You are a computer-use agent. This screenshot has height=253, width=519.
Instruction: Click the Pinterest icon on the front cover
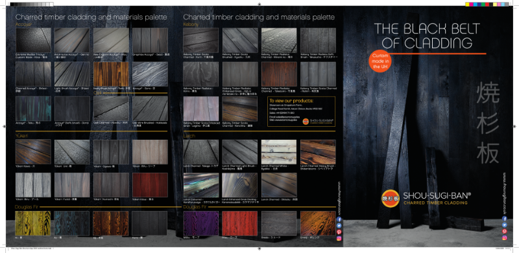[x=505, y=232]
